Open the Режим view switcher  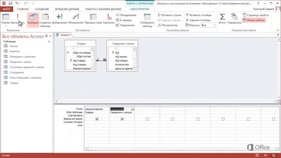pyautogui.click(x=6, y=20)
